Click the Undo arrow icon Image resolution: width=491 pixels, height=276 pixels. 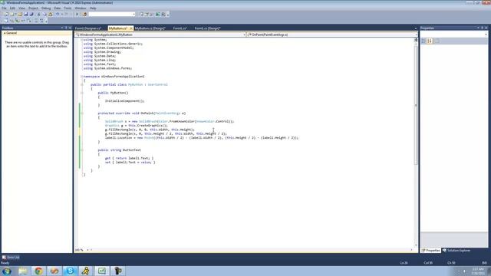58,14
